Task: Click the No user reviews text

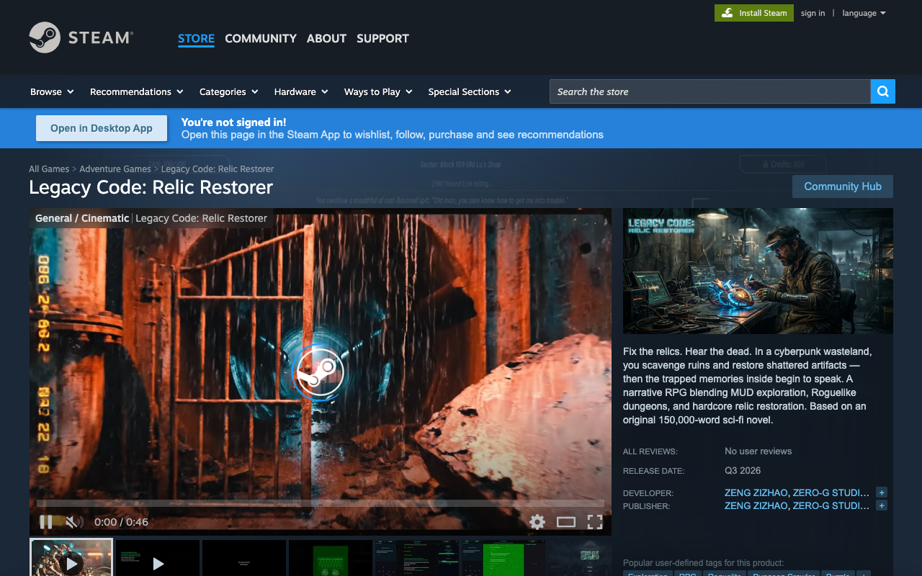Action: coord(758,451)
